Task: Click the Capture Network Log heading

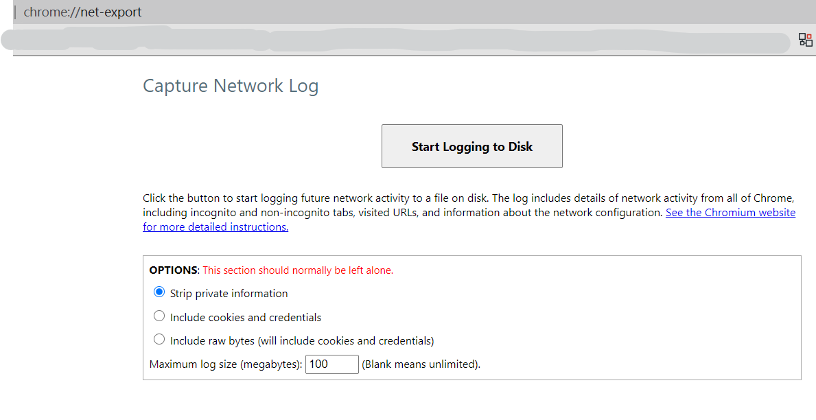Action: click(231, 86)
